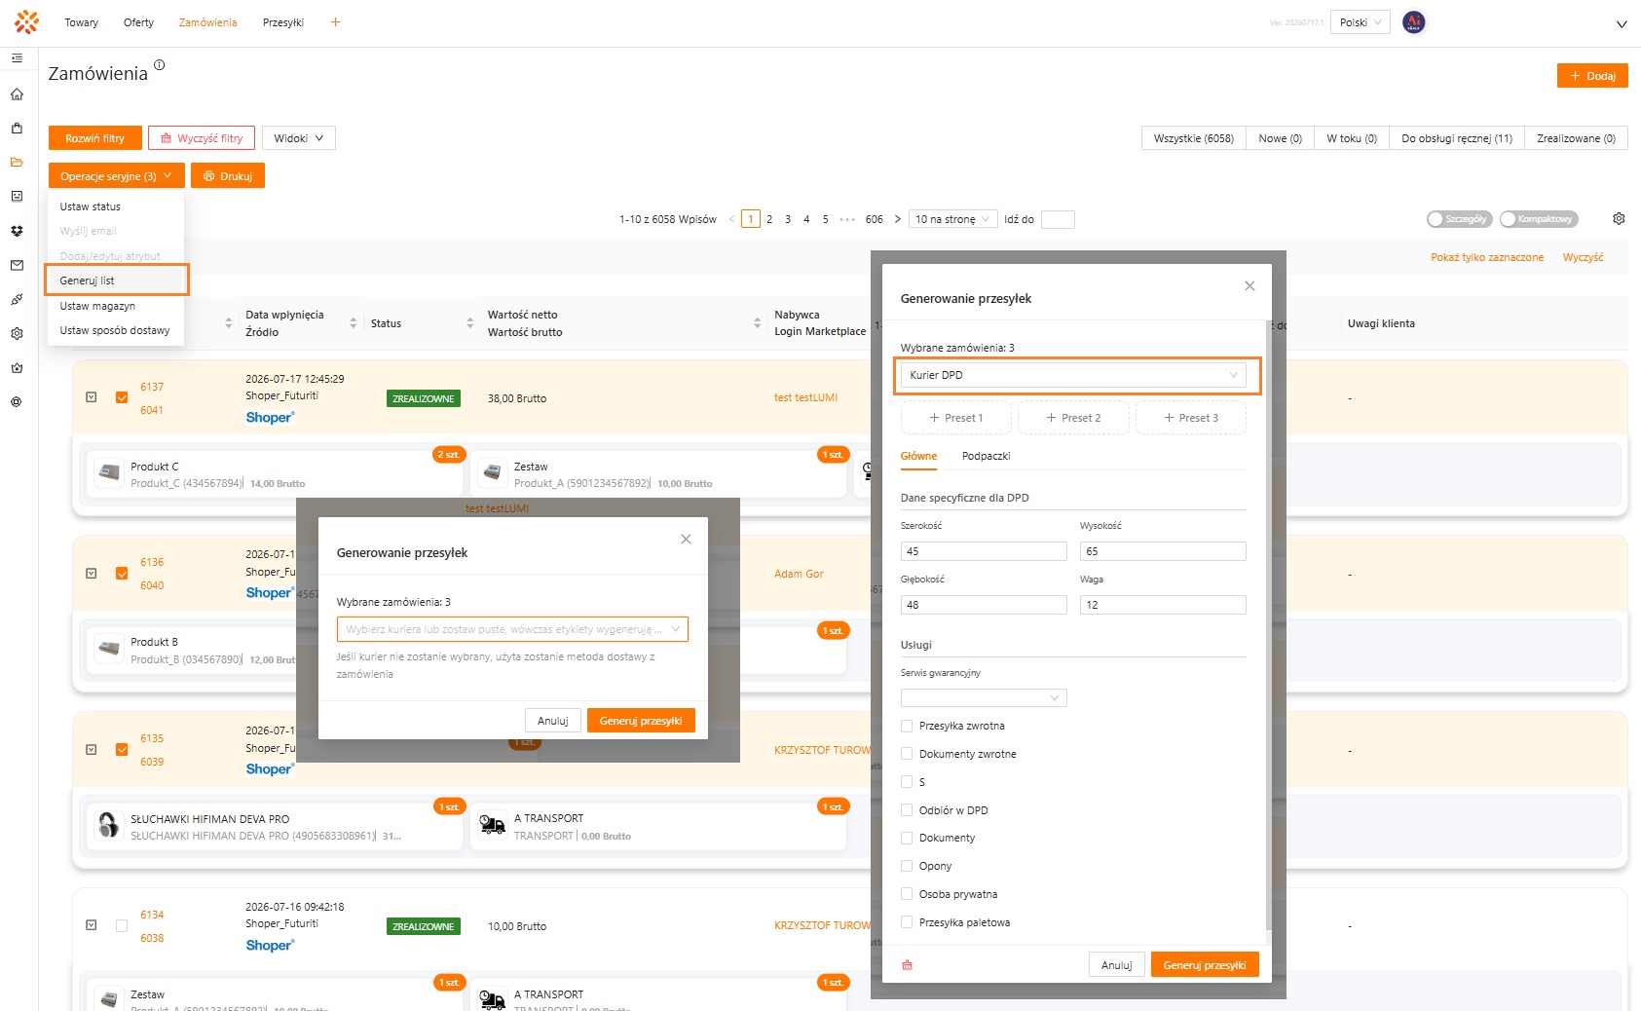Enable the Przesyłka zwrotna checkbox
The image size is (1641, 1011).
click(x=907, y=726)
